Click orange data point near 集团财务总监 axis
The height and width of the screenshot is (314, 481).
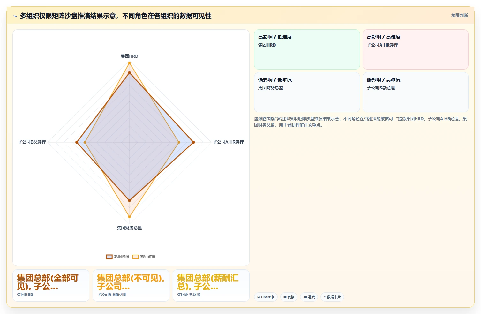pyautogui.click(x=129, y=217)
